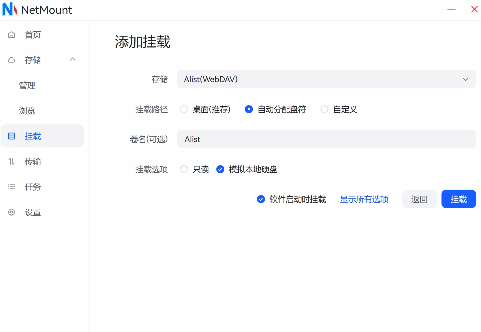
Task: Open 管理 under storage menu
Action: tap(27, 85)
